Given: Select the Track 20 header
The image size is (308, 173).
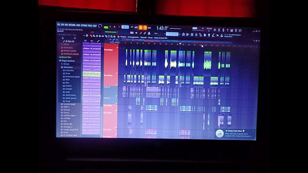Looking at the screenshot, I should click(x=111, y=91).
